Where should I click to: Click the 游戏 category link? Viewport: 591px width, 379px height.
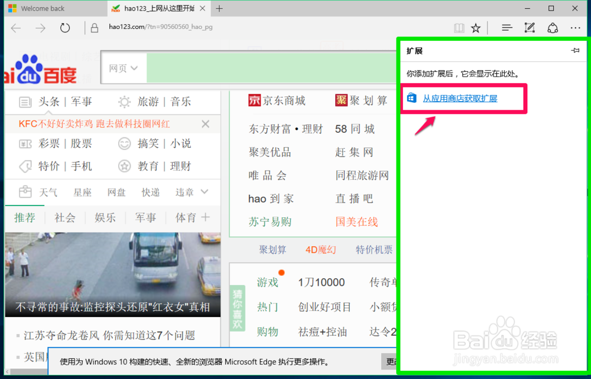click(268, 282)
